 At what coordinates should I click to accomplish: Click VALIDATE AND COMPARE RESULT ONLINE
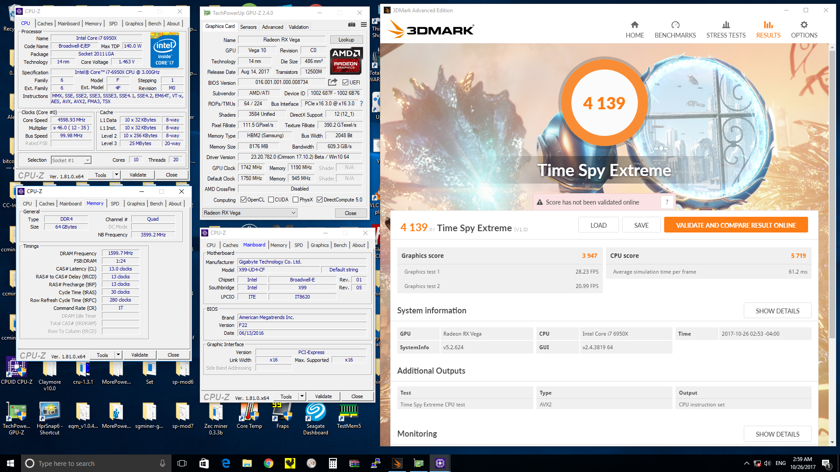[736, 225]
